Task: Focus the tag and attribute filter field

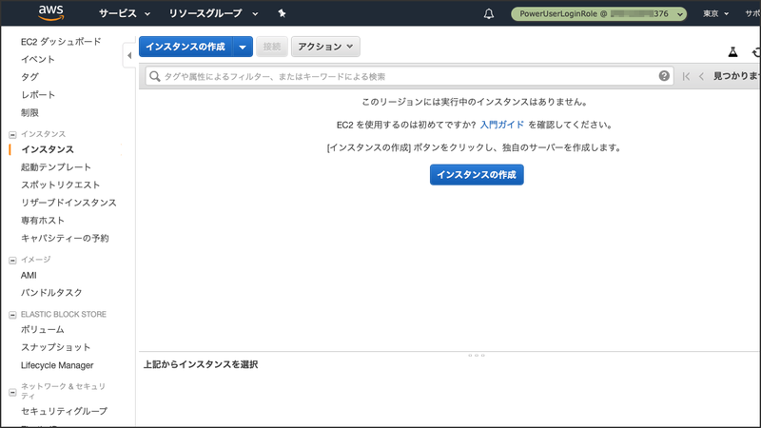Action: [409, 76]
